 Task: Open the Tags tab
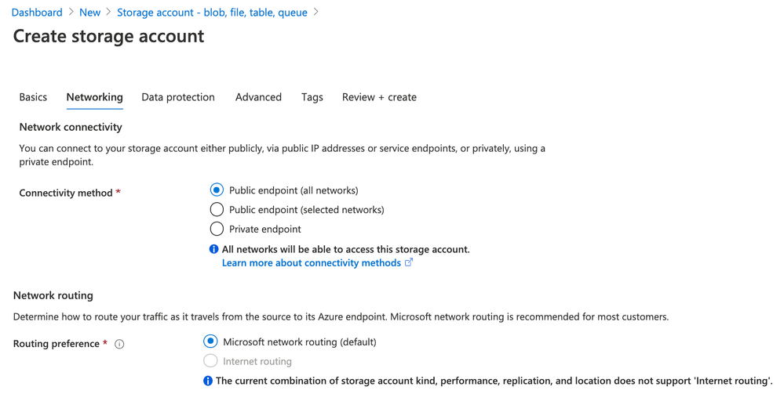[x=312, y=97]
